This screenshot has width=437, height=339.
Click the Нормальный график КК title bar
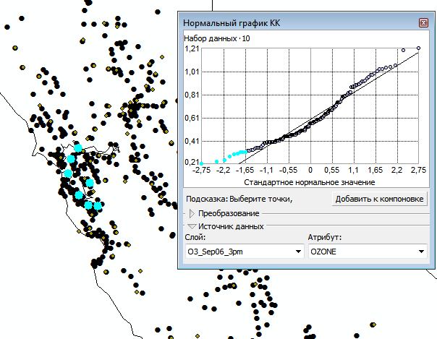(289, 23)
